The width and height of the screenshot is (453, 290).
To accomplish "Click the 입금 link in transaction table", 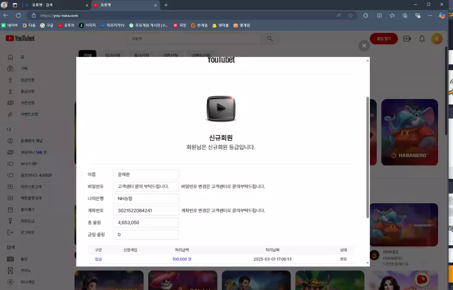I will click(98, 259).
